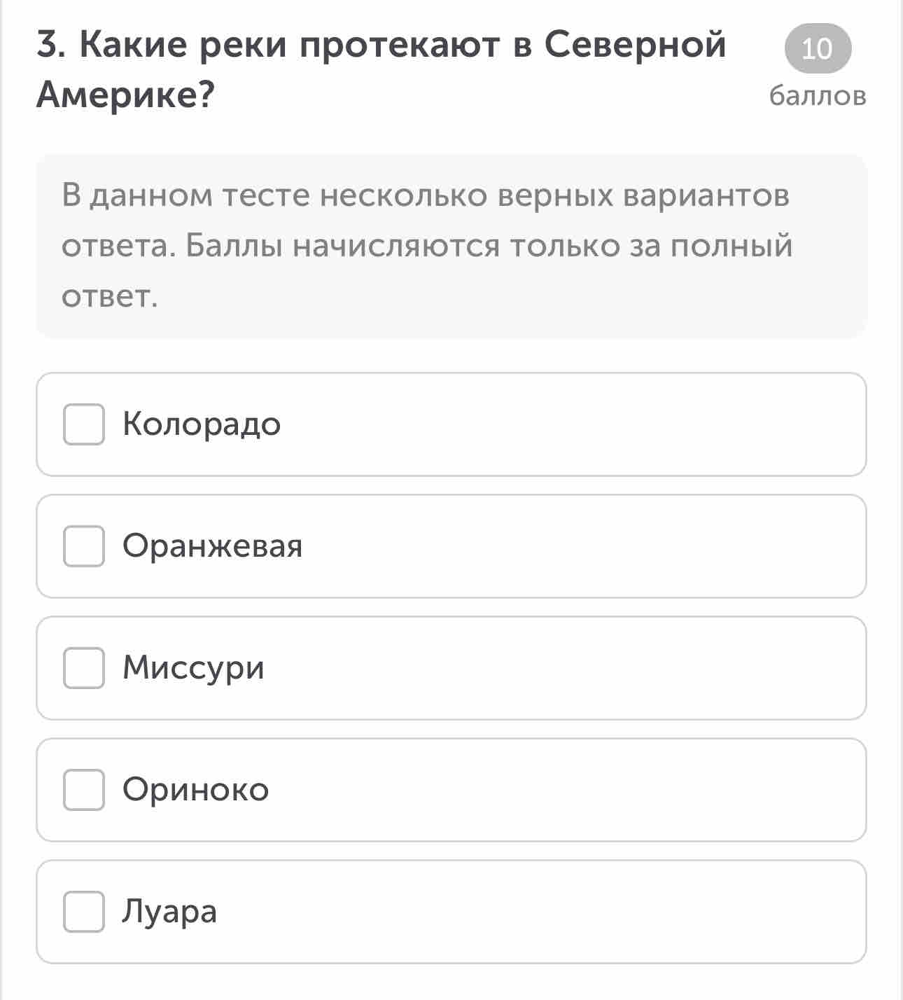Choose the Миссури answer card

click(451, 668)
